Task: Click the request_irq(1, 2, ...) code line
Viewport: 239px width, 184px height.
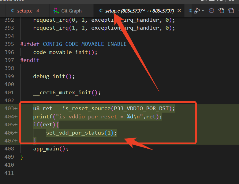Action: pos(104,28)
